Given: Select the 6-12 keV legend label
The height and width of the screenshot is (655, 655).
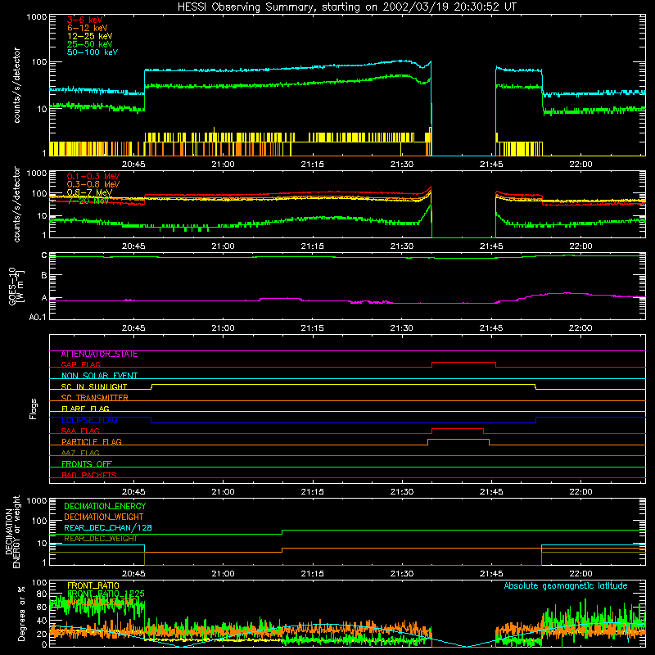Looking at the screenshot, I should pos(88,28).
